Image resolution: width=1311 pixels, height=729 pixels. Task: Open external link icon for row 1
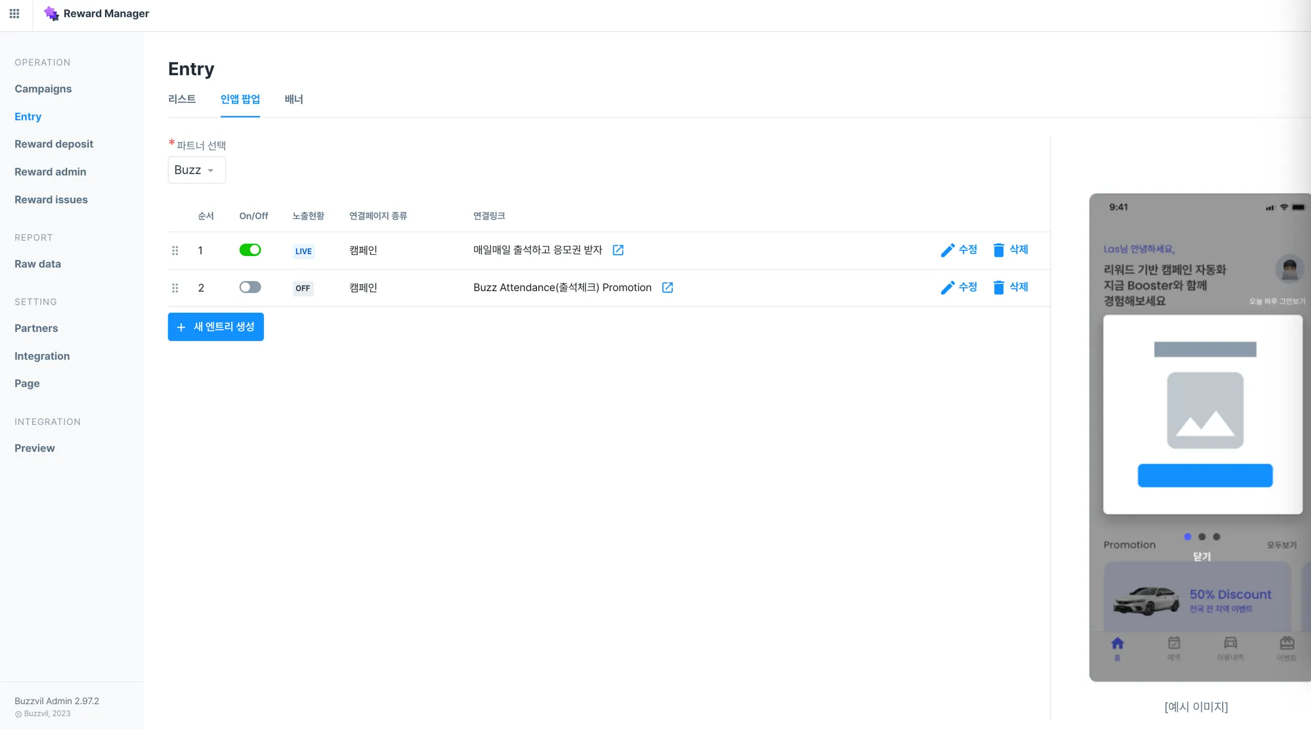(618, 250)
